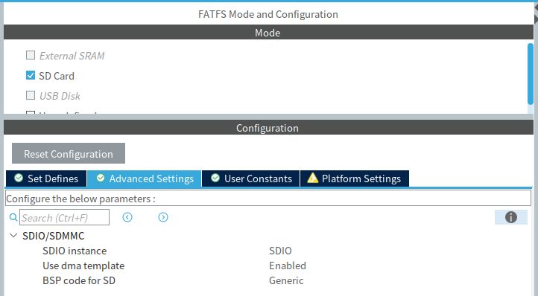Image resolution: width=538 pixels, height=296 pixels.
Task: Click green check icon on User Constants
Action: (215, 178)
